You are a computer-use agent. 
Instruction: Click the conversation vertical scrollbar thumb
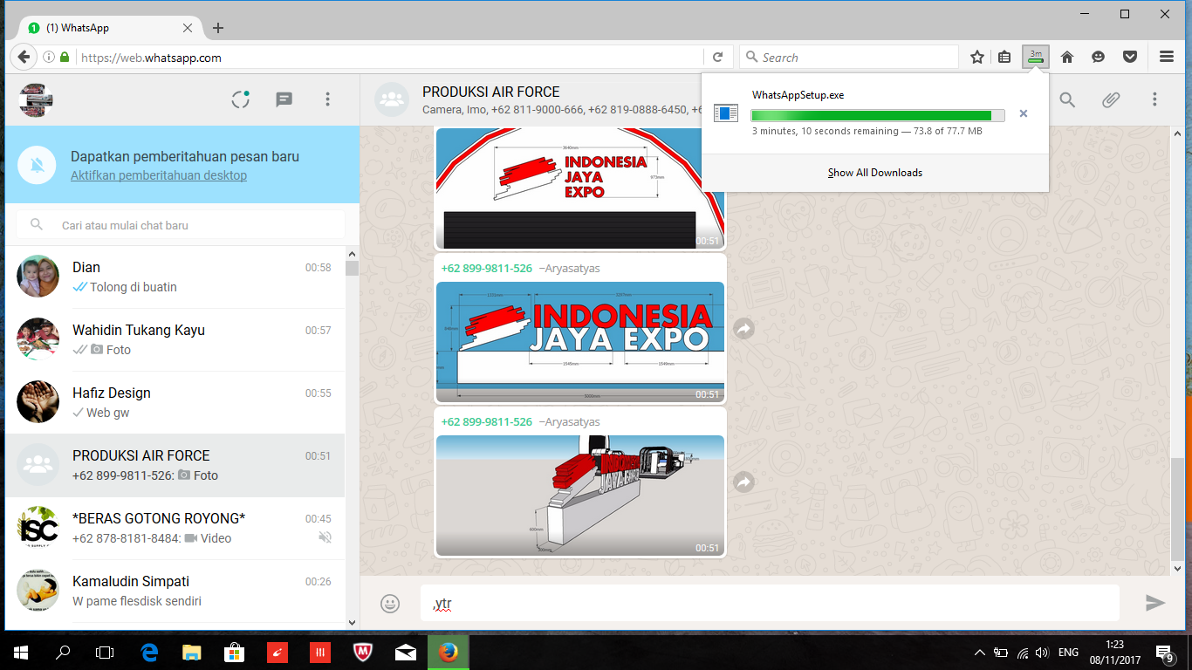1178,509
